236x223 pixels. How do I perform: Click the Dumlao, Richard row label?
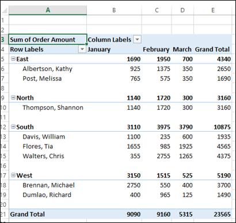(x=48, y=195)
